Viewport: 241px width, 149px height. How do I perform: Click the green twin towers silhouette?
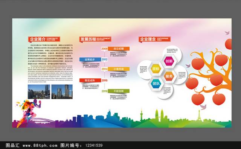tap(159, 115)
